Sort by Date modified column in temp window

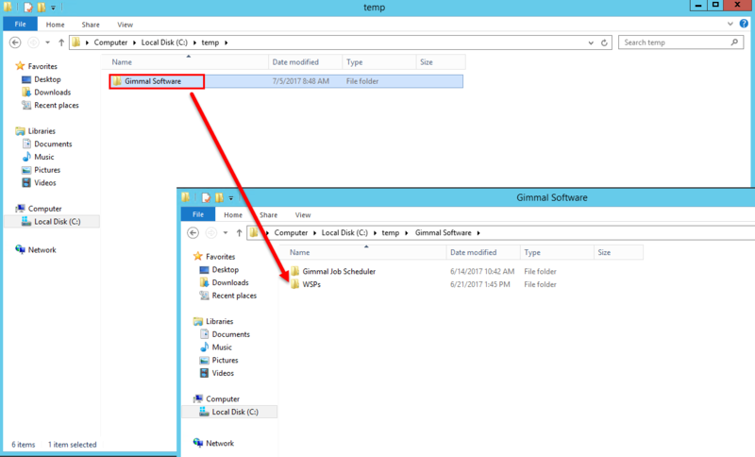tap(294, 62)
